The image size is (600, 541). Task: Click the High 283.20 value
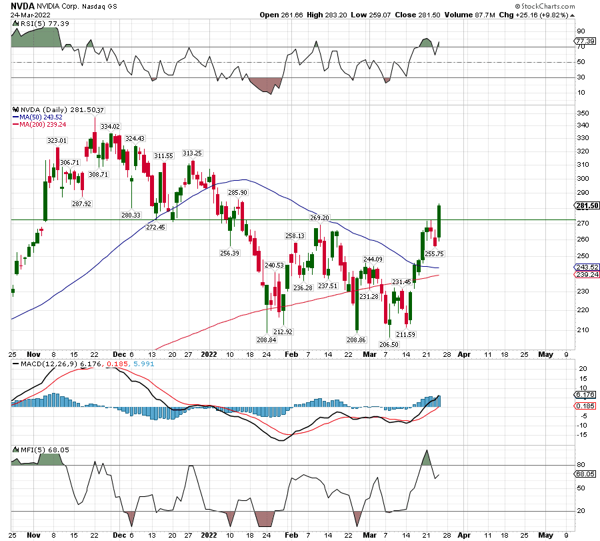[327, 15]
